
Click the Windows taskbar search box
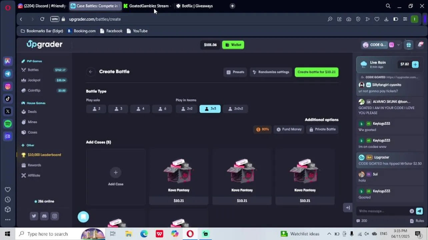(x=60, y=234)
